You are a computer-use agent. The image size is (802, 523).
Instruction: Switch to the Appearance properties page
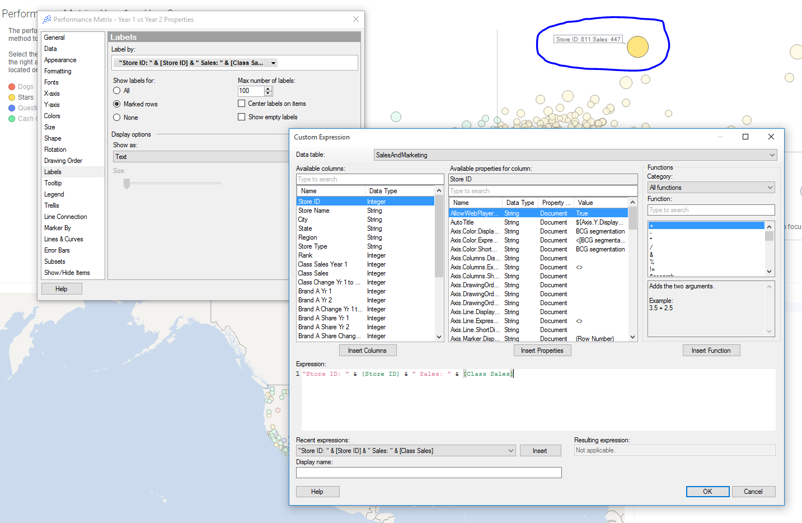(60, 60)
